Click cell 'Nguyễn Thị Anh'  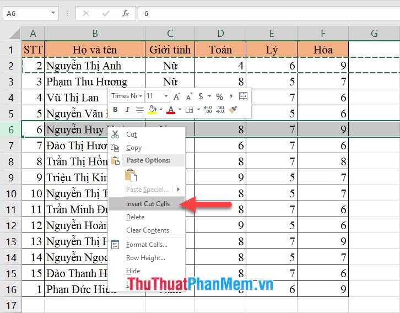(95, 66)
